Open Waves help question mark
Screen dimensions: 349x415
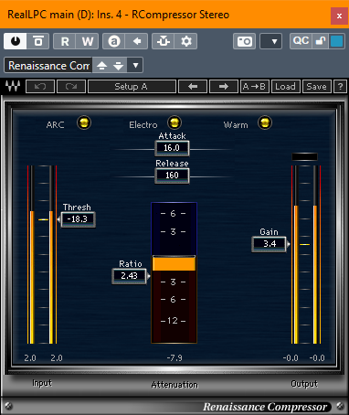pyautogui.click(x=340, y=87)
